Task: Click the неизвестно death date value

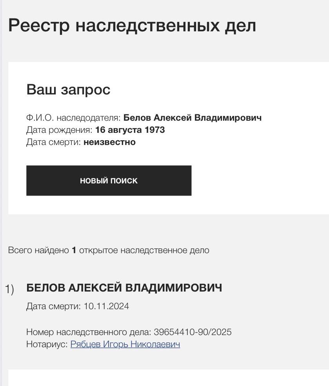Action: pos(109,142)
